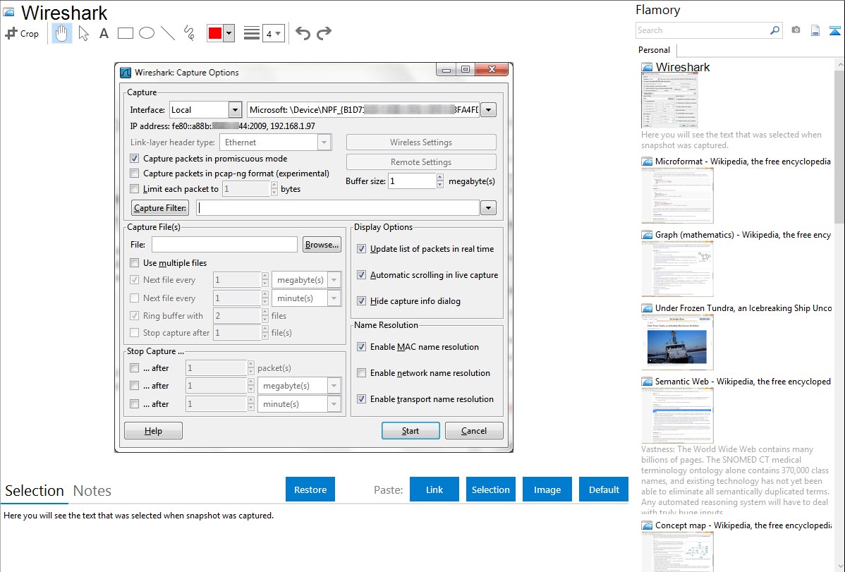Click the Paste Image button
The width and height of the screenshot is (845, 572).
(x=547, y=489)
